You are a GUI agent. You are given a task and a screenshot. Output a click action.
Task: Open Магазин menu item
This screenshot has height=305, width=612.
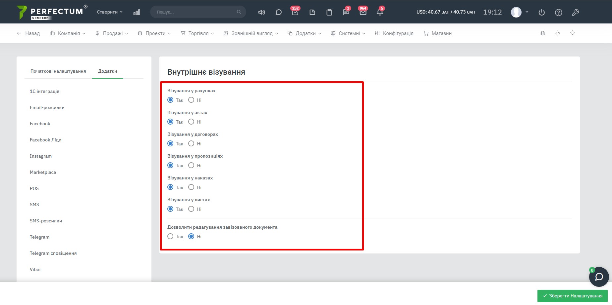coord(437,33)
